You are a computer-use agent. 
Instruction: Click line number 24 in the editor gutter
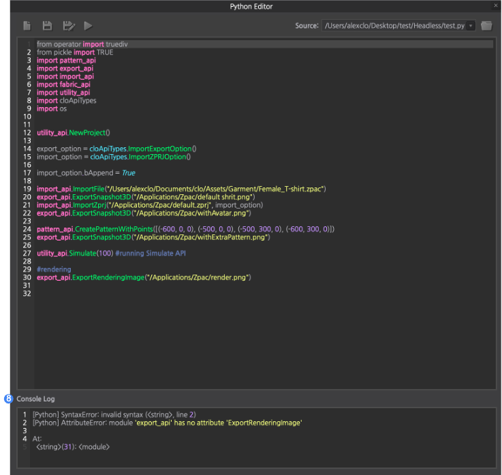coord(27,229)
